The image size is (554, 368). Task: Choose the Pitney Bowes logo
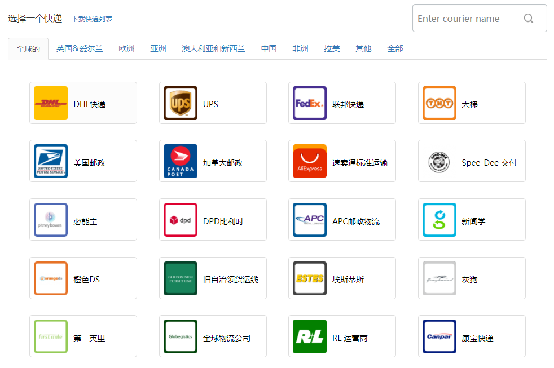[x=51, y=220]
